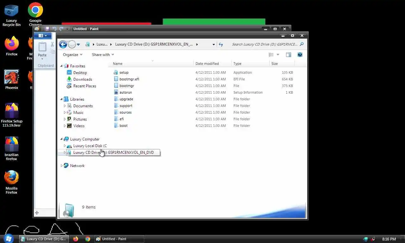This screenshot has height=243, width=405.
Task: Open the Paint application menu button
Action: 43,36
